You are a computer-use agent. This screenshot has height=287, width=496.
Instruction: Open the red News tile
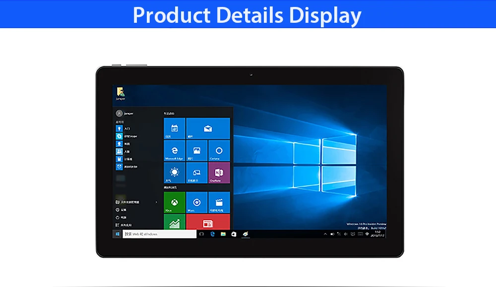click(208, 222)
